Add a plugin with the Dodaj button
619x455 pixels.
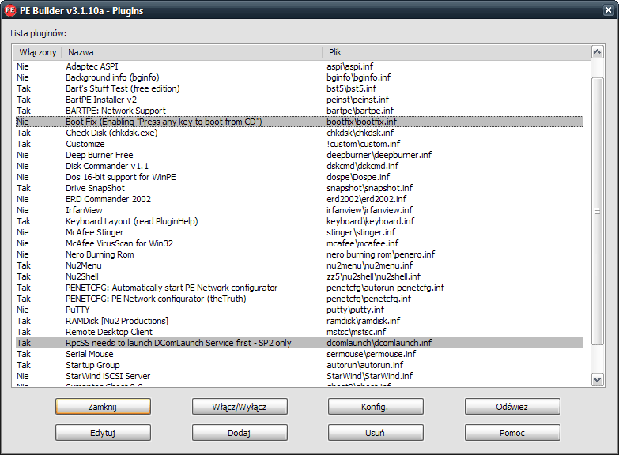[240, 433]
